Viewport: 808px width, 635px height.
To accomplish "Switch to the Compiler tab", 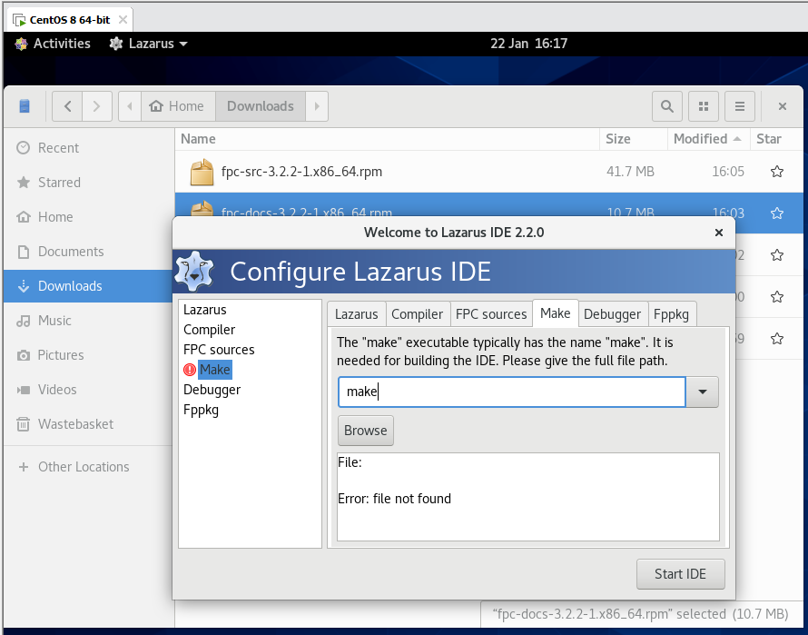I will [x=418, y=314].
